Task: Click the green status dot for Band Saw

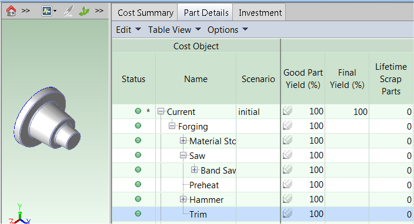Action: pyautogui.click(x=138, y=170)
